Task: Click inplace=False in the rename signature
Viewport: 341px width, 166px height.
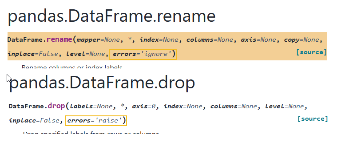Action: point(33,54)
